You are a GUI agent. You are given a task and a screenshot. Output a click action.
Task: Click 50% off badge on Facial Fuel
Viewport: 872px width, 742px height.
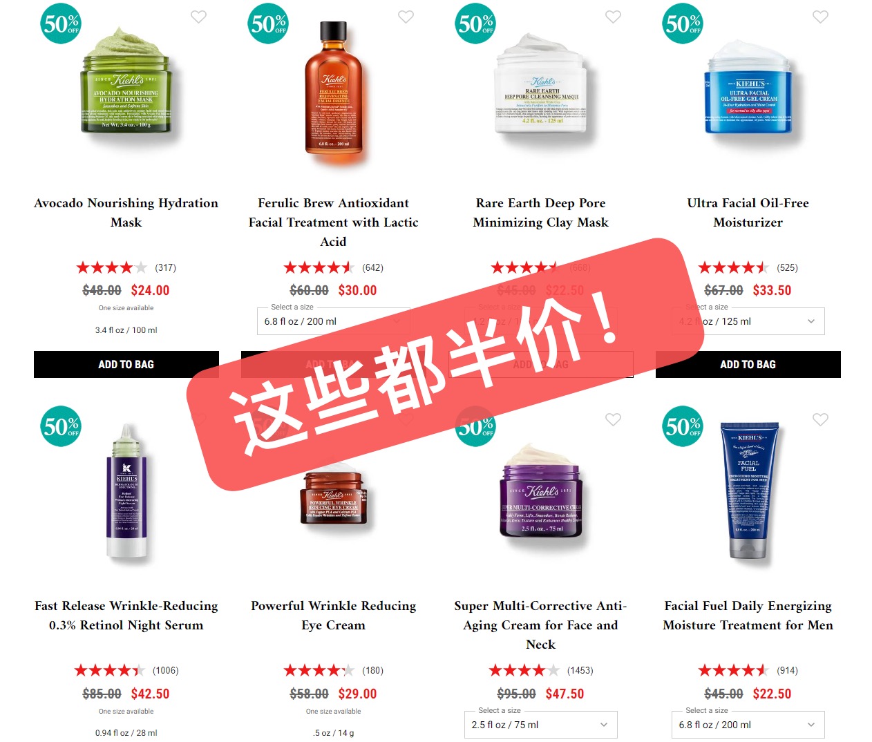click(683, 426)
